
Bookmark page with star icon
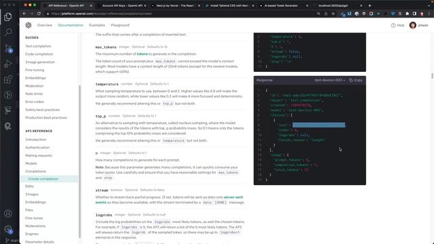[x=333, y=14]
